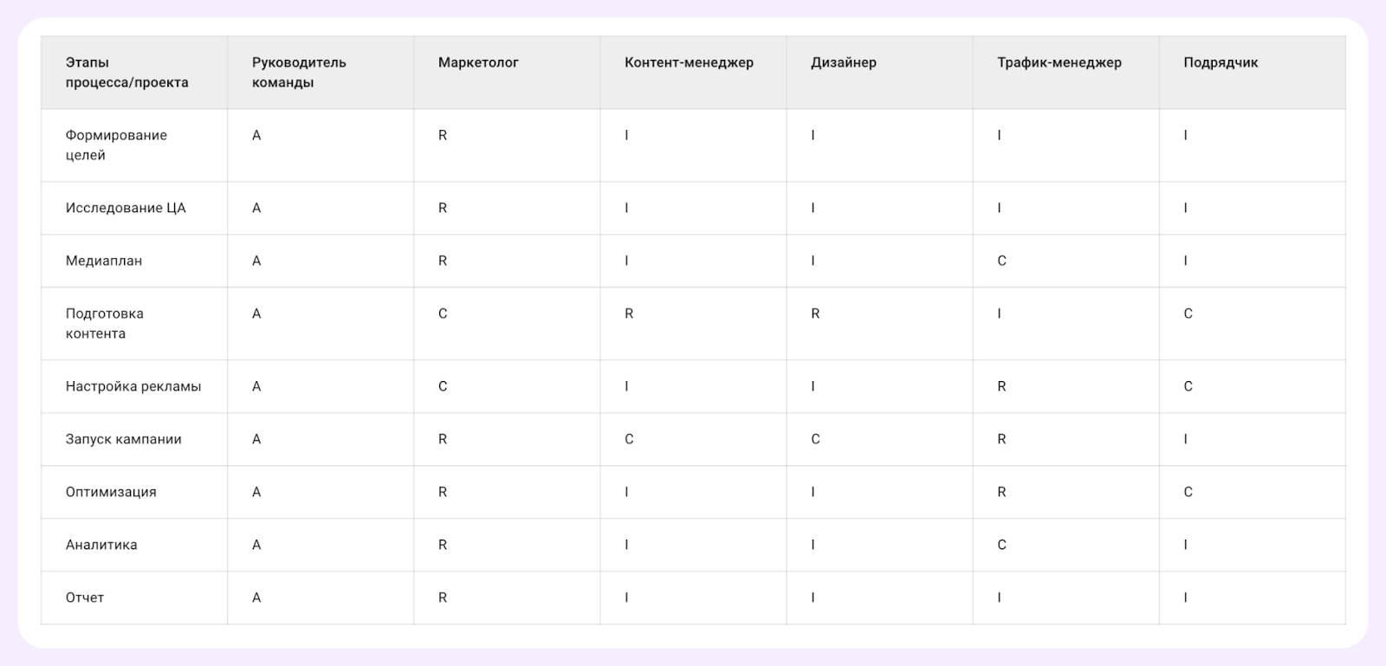
Task: Click the 'Подрядчик' column header
Action: [x=1221, y=62]
